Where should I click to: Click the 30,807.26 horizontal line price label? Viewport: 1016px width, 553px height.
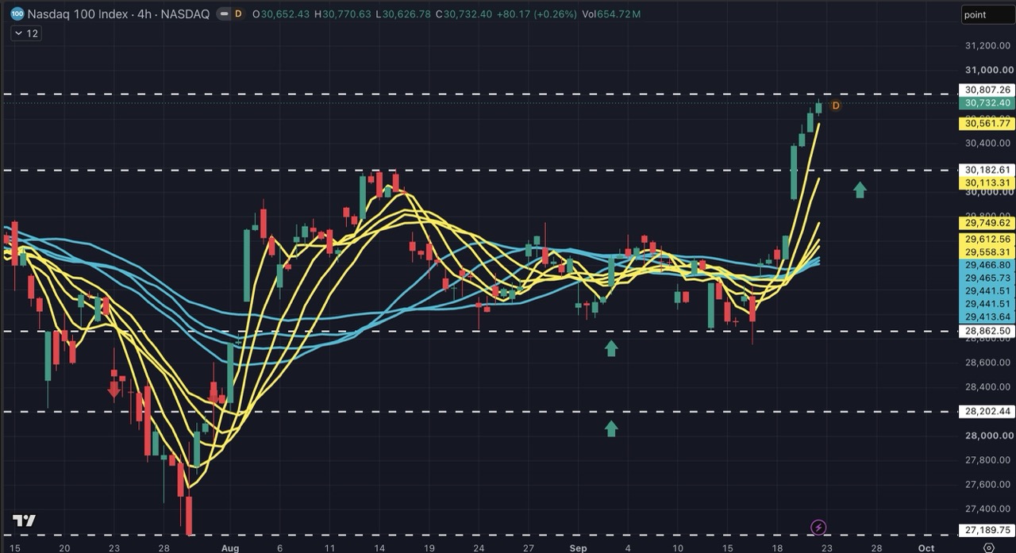tap(987, 90)
